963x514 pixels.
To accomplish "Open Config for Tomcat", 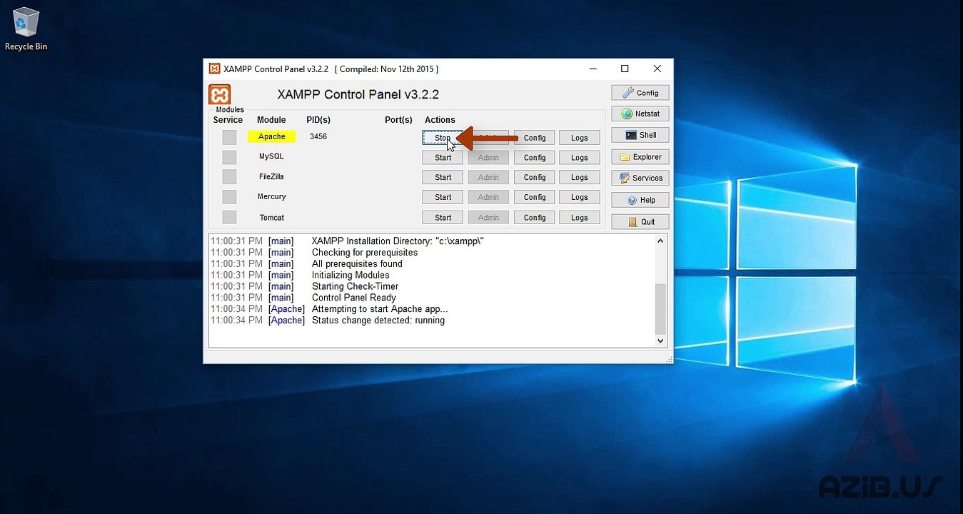I will [x=534, y=218].
